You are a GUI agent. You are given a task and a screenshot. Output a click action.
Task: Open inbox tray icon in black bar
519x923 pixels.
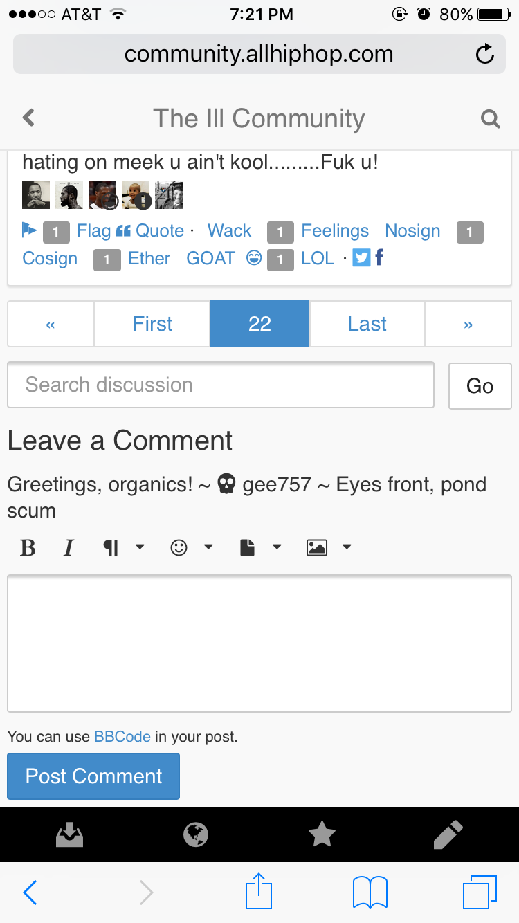69,834
